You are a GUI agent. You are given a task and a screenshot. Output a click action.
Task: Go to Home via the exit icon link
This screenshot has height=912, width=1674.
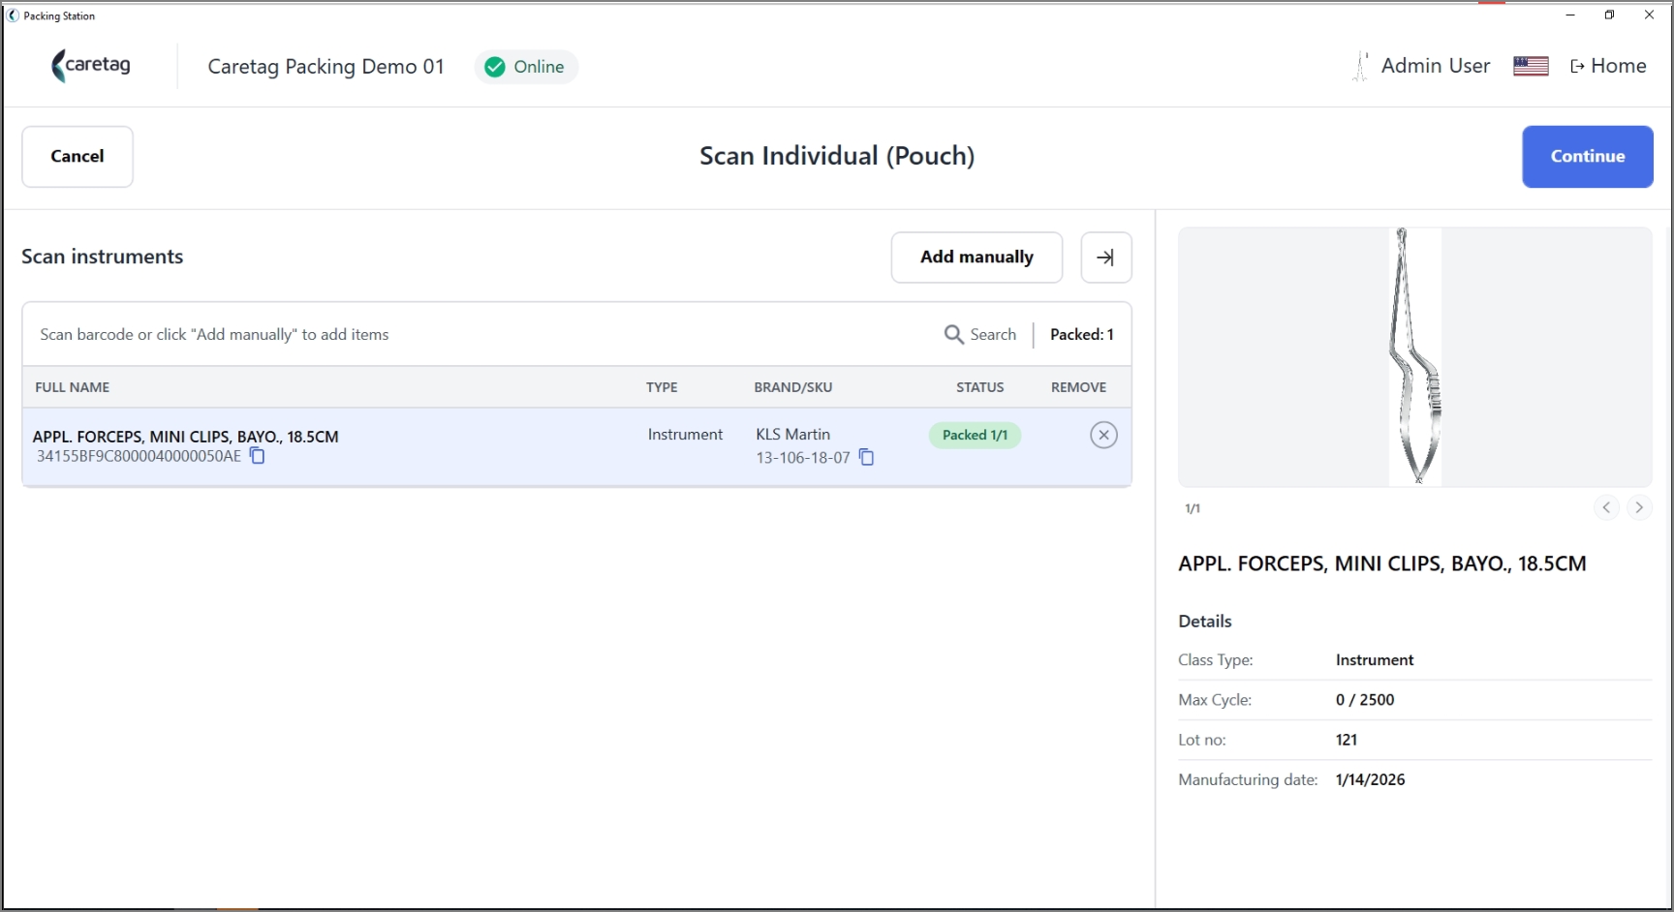pyautogui.click(x=1608, y=66)
